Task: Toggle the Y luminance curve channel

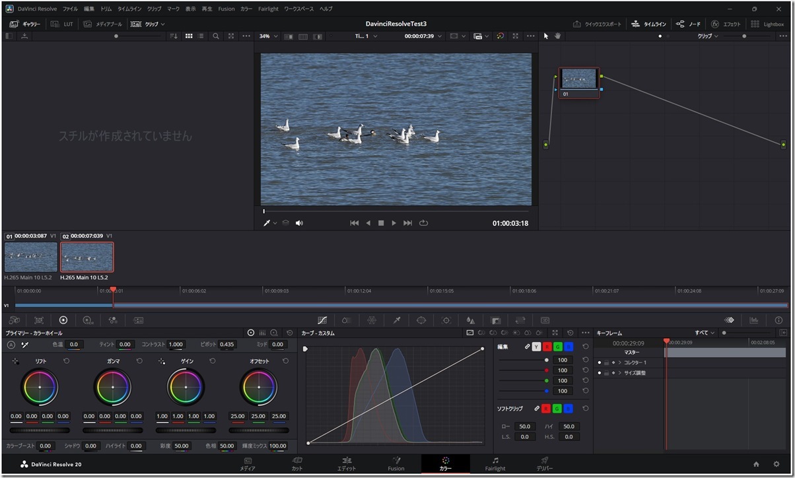Action: tap(536, 346)
